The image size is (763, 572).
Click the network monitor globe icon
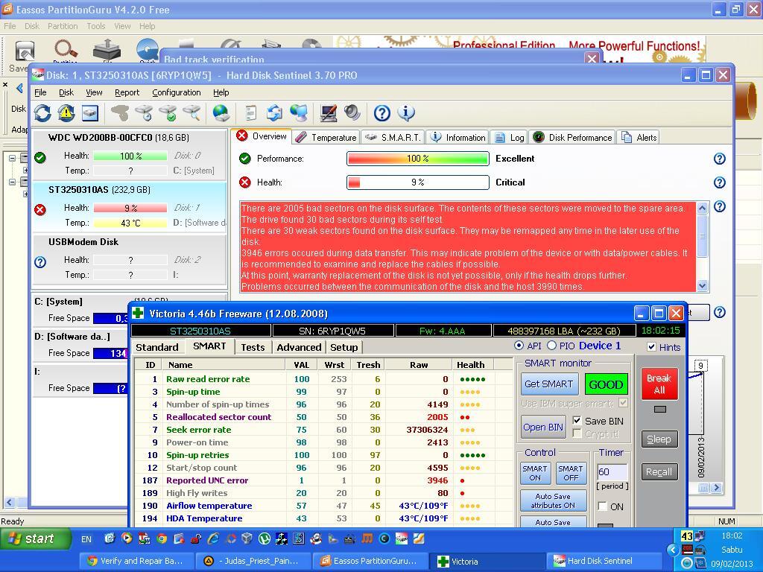click(299, 113)
